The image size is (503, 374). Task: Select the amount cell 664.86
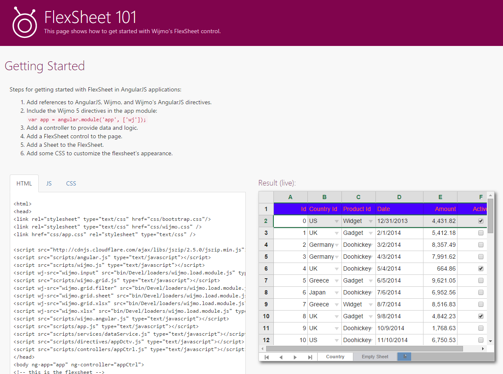click(x=440, y=268)
